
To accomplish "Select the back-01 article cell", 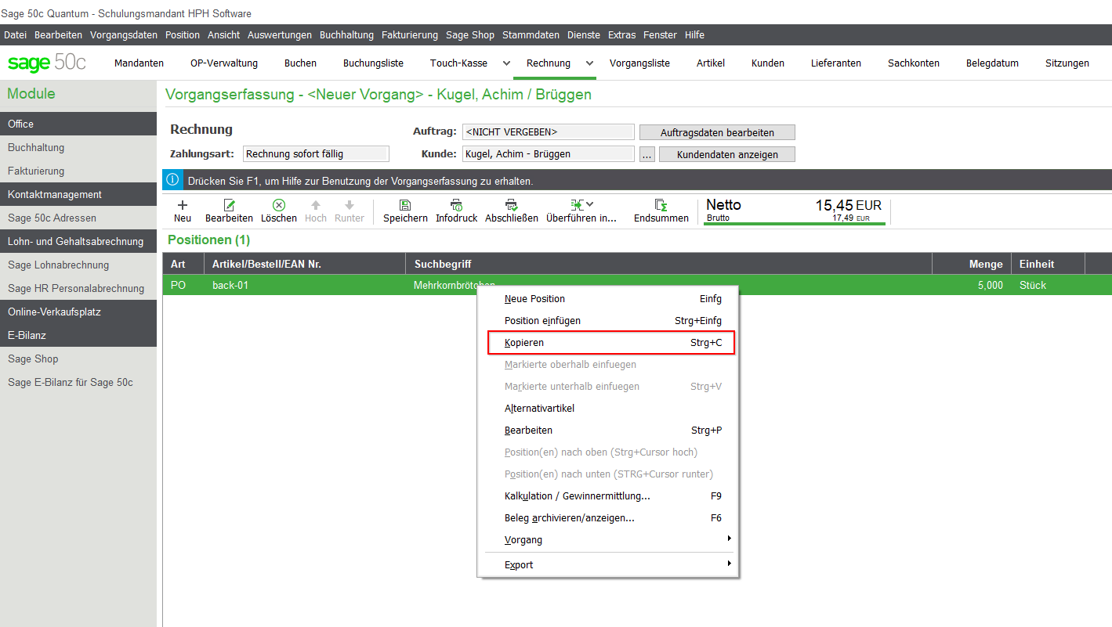I will tap(304, 286).
